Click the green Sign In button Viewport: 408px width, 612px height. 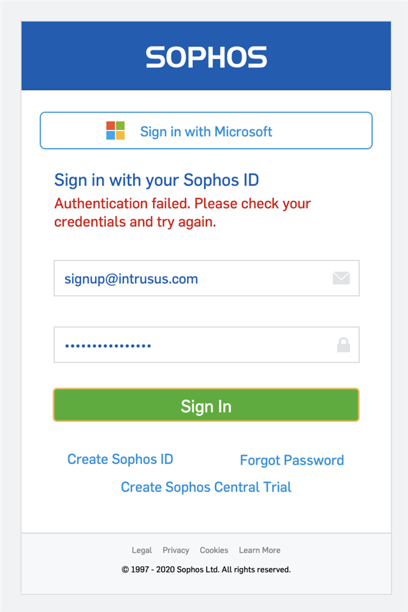[x=206, y=405]
